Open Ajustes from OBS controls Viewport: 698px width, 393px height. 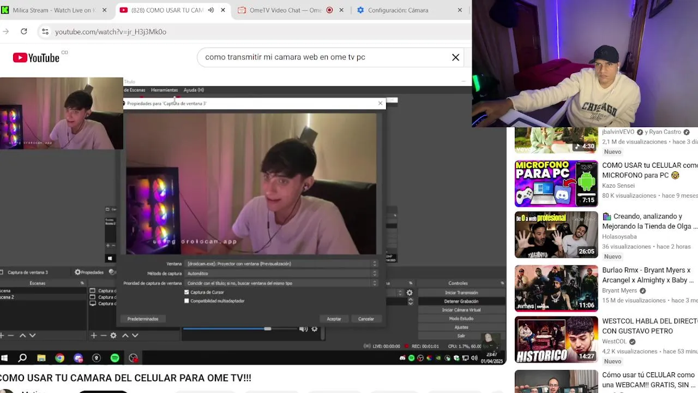tap(461, 327)
